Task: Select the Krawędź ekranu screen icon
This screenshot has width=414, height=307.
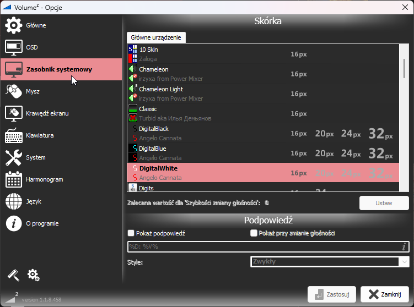Action: (13, 113)
